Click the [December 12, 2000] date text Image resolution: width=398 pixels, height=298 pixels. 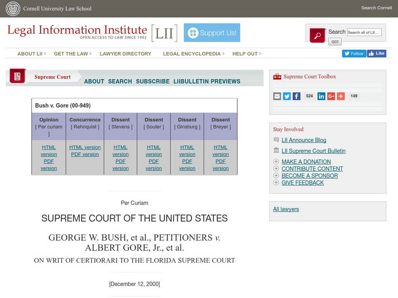134,284
